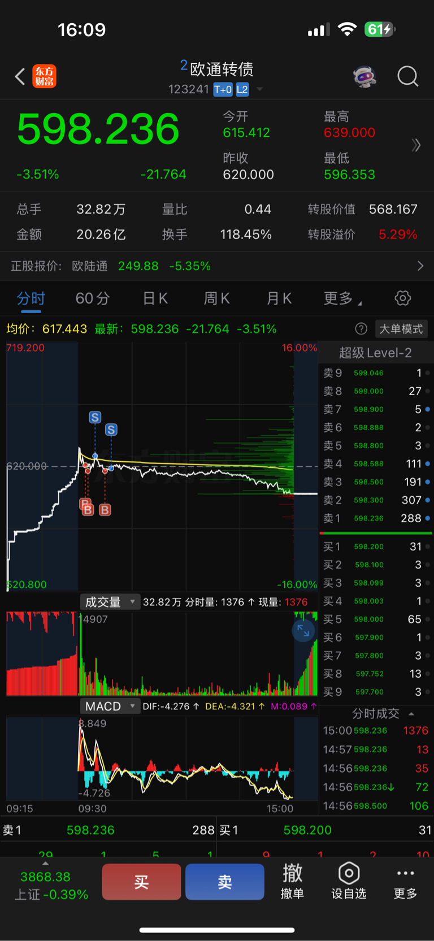Viewport: 434px width, 941px height.
Task: Tap bottom bar 买1 598.200 quote
Action: [325, 830]
